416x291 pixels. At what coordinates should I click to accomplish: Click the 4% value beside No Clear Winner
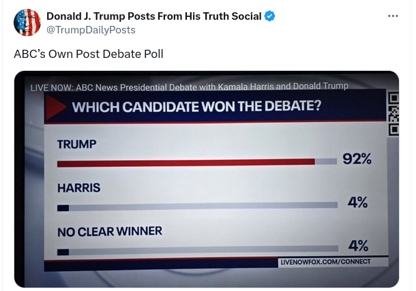point(358,246)
